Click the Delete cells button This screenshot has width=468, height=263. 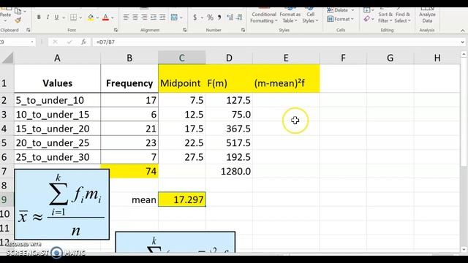[x=340, y=10]
